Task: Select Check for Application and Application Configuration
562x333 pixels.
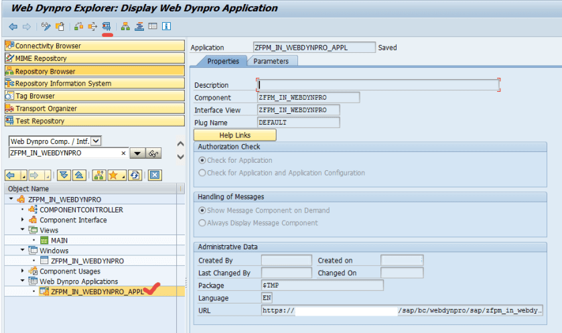Action: [x=202, y=173]
